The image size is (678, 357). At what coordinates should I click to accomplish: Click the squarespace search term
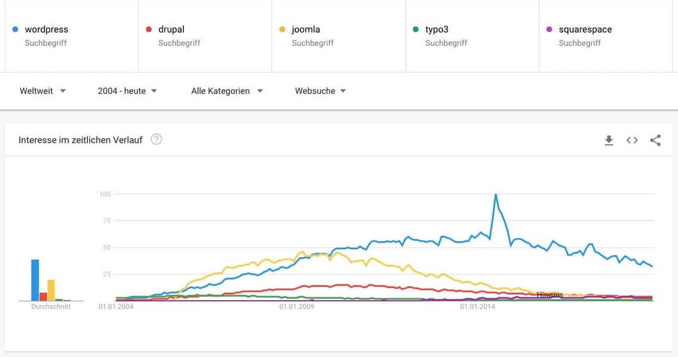click(585, 30)
